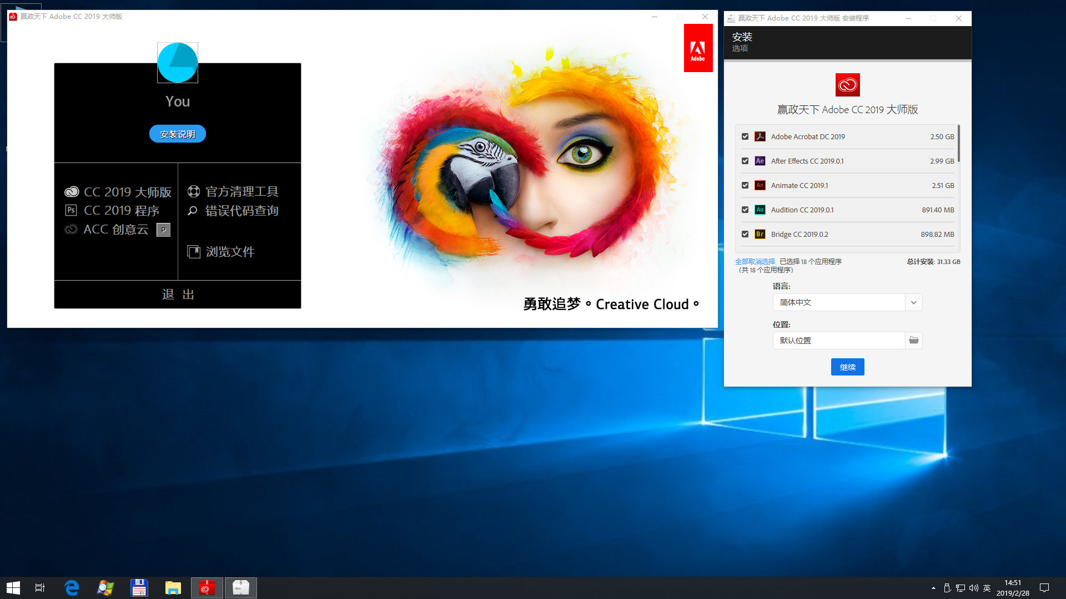Click the lifebuoy icon beside 官方清理工具
Viewport: 1066px width, 599px height.
193,191
